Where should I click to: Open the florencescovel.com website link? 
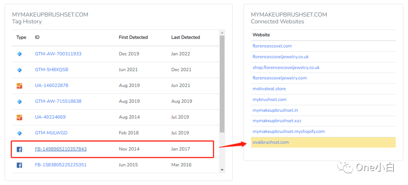click(x=272, y=46)
